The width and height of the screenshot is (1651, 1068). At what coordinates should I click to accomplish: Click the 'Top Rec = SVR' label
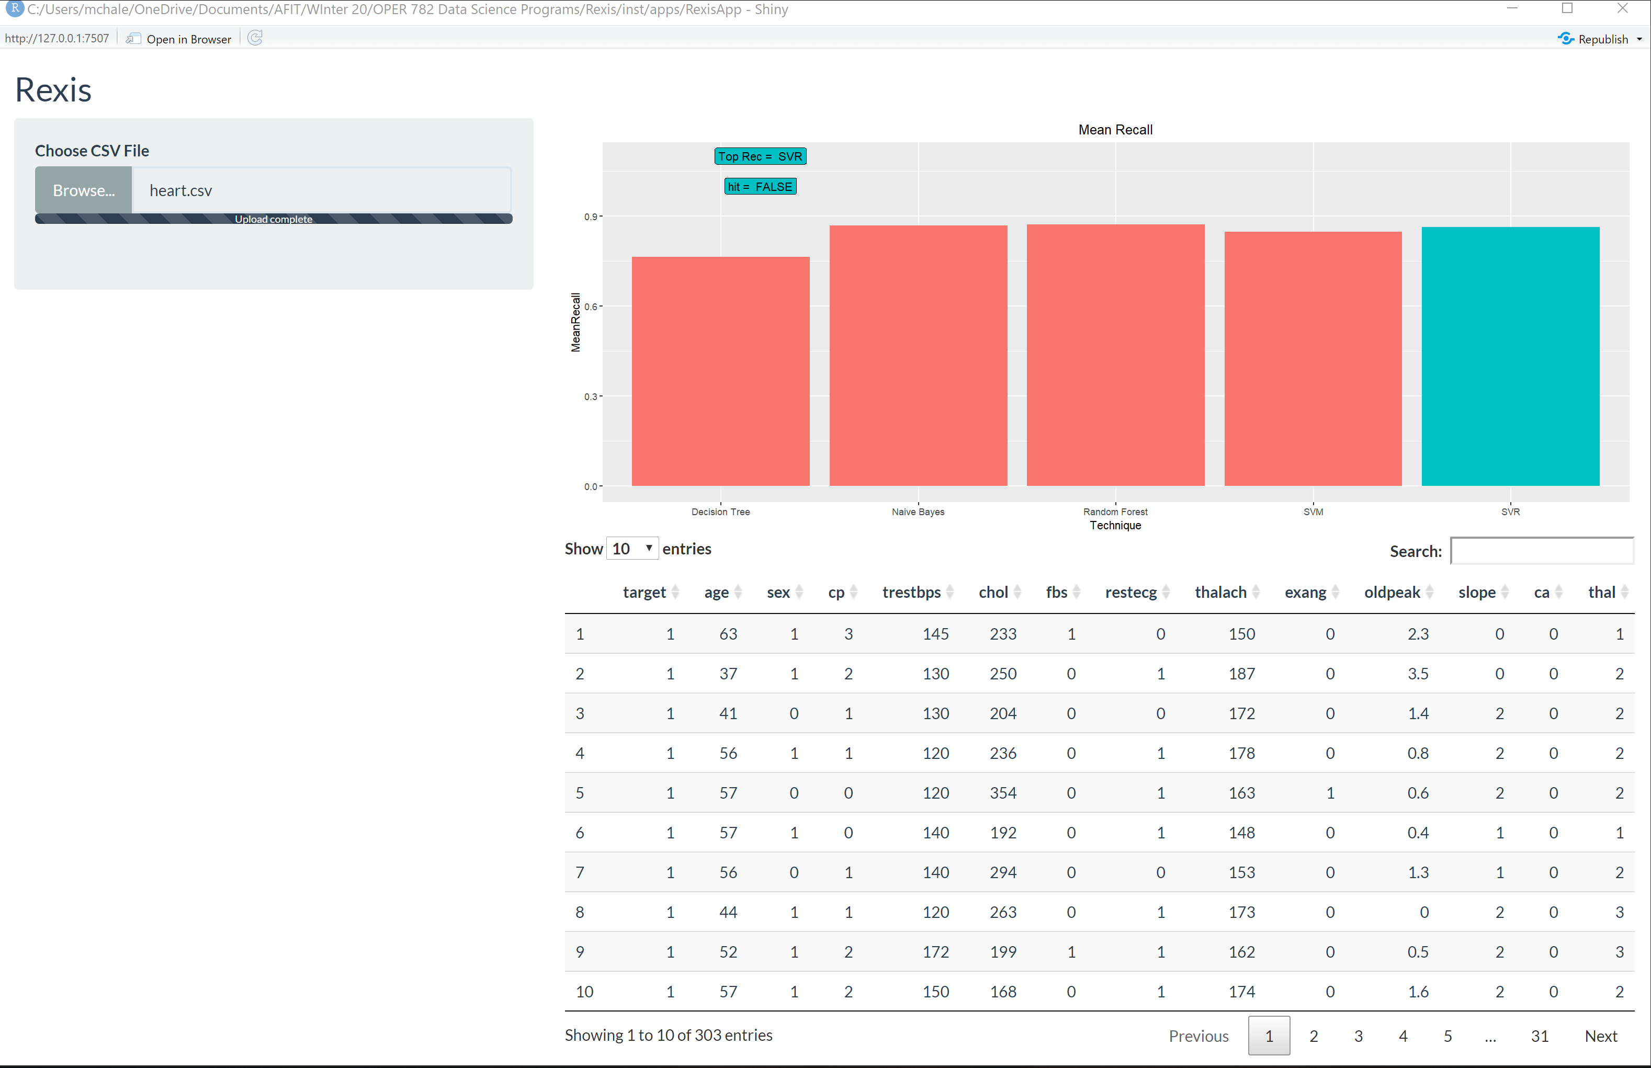pyautogui.click(x=760, y=157)
